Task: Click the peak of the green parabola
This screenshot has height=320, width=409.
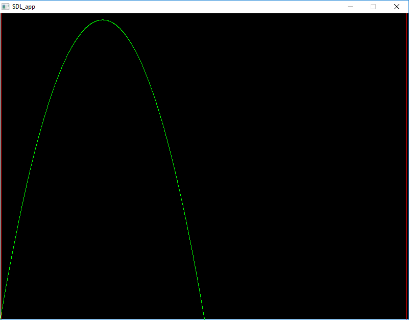Action: pos(103,20)
